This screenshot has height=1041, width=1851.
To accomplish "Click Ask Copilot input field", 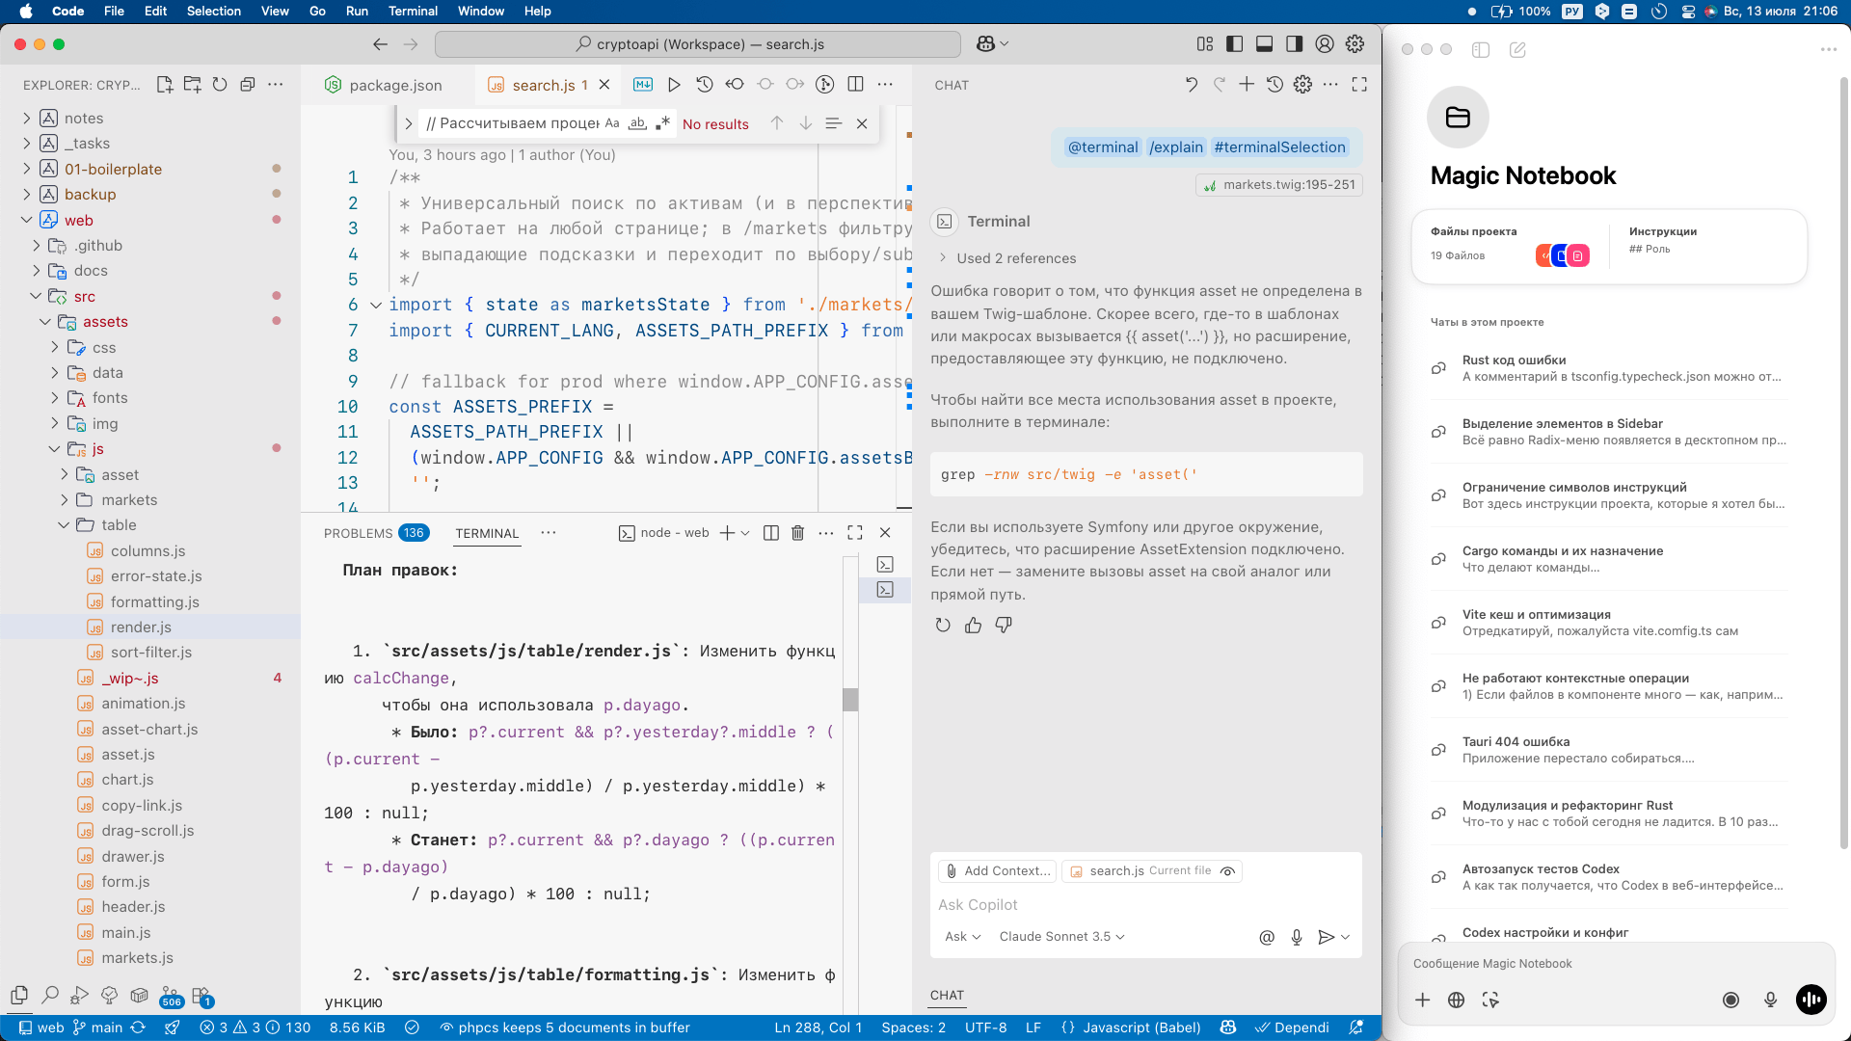I will [1145, 905].
